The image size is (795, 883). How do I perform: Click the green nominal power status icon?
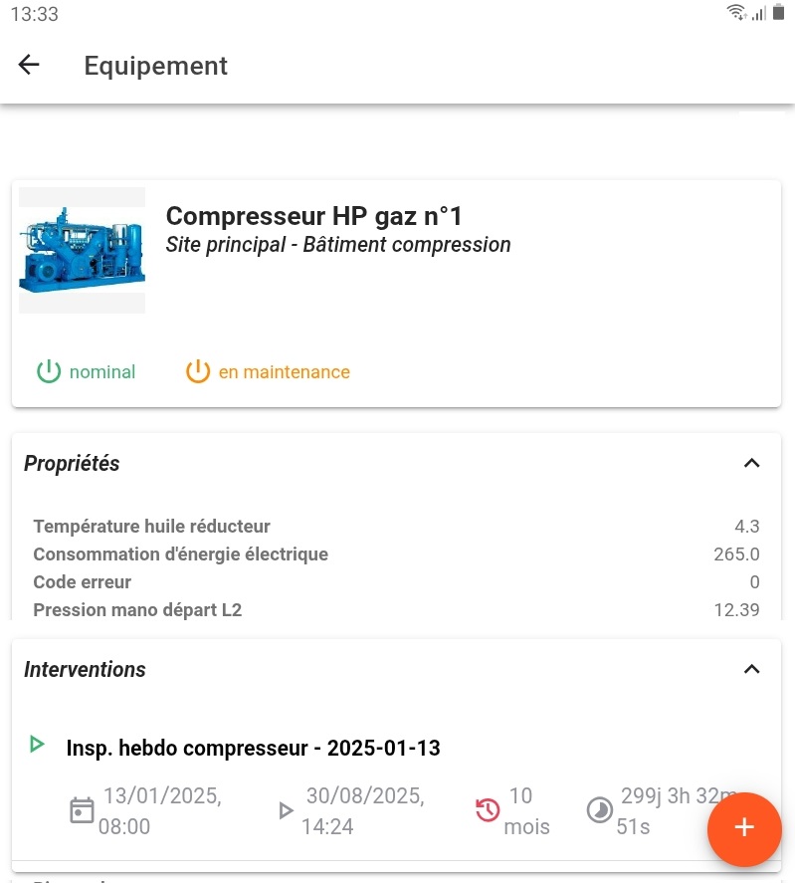tap(49, 371)
